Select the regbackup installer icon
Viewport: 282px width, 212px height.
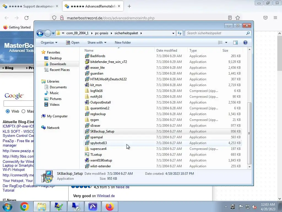pos(87,114)
